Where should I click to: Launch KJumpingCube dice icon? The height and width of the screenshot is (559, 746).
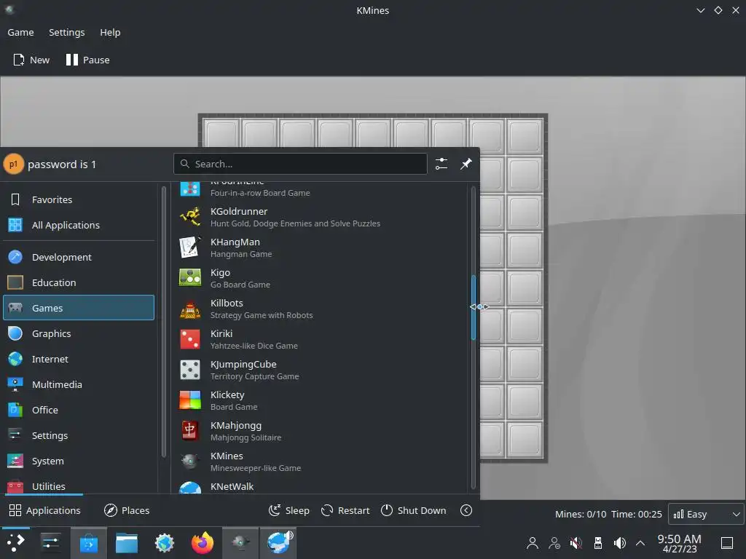point(190,370)
